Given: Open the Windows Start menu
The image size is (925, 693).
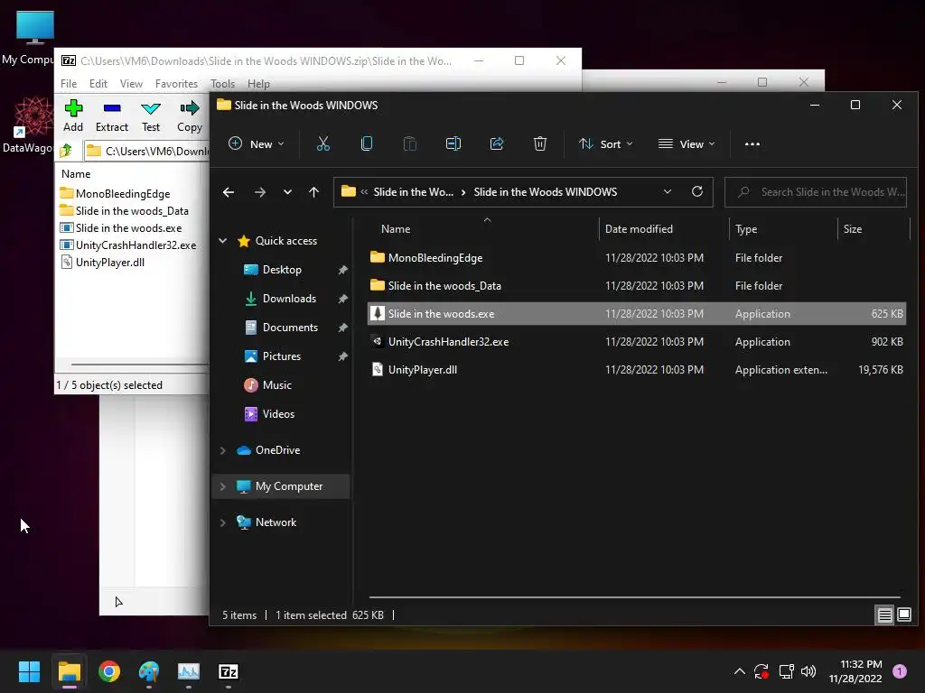Looking at the screenshot, I should [x=29, y=671].
